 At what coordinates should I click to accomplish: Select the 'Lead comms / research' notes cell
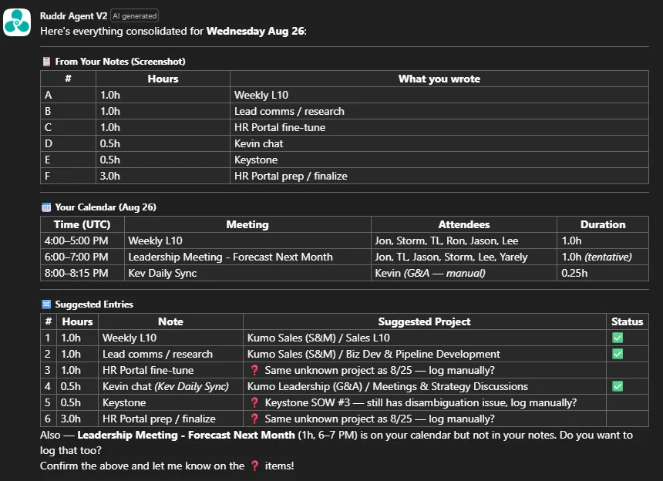point(439,111)
